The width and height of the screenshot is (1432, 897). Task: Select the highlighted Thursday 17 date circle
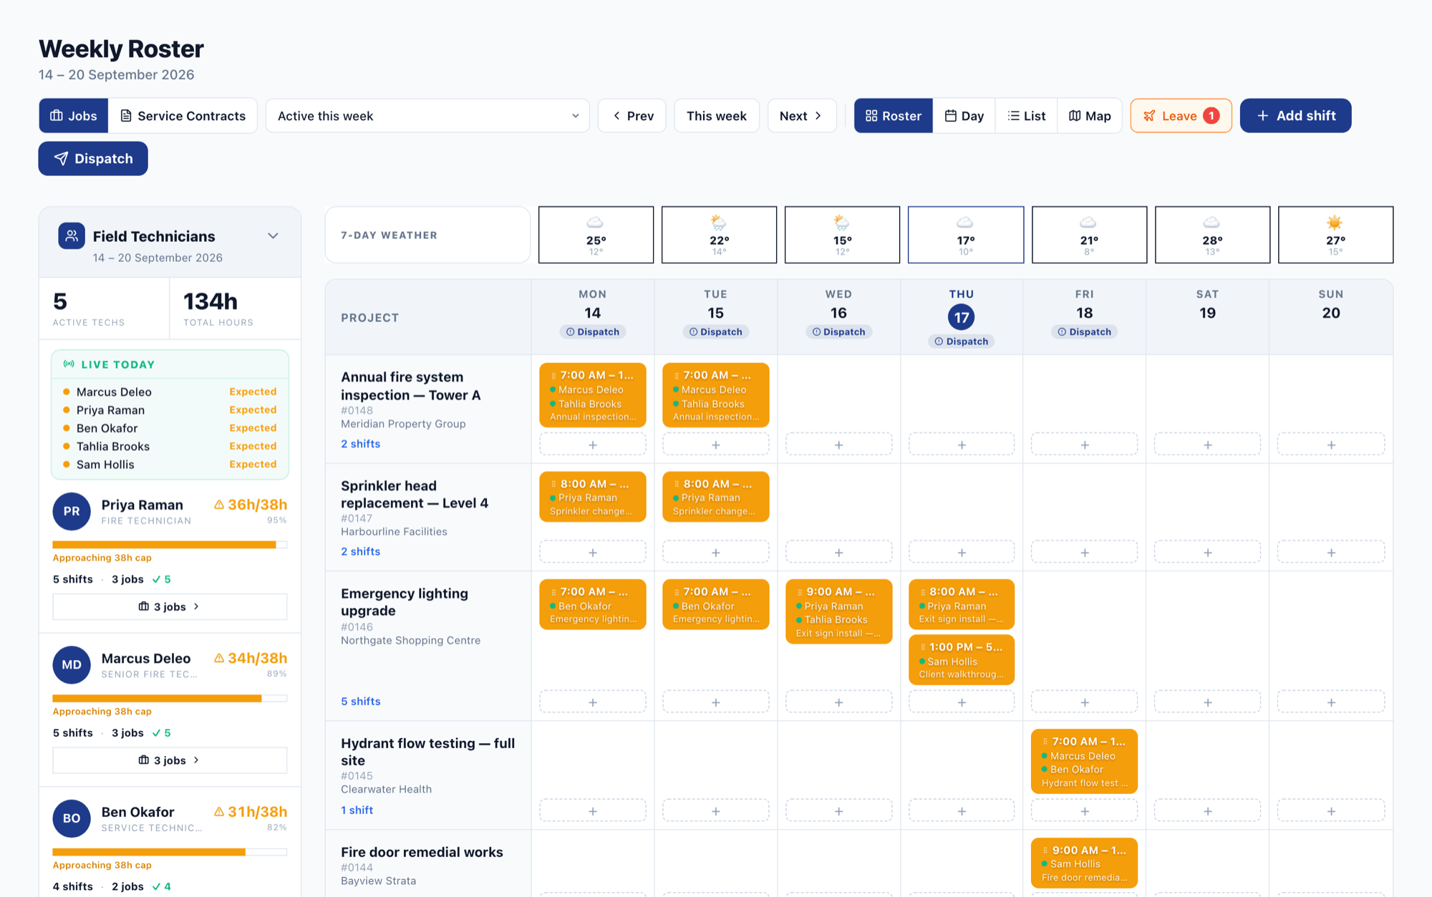tap(962, 316)
